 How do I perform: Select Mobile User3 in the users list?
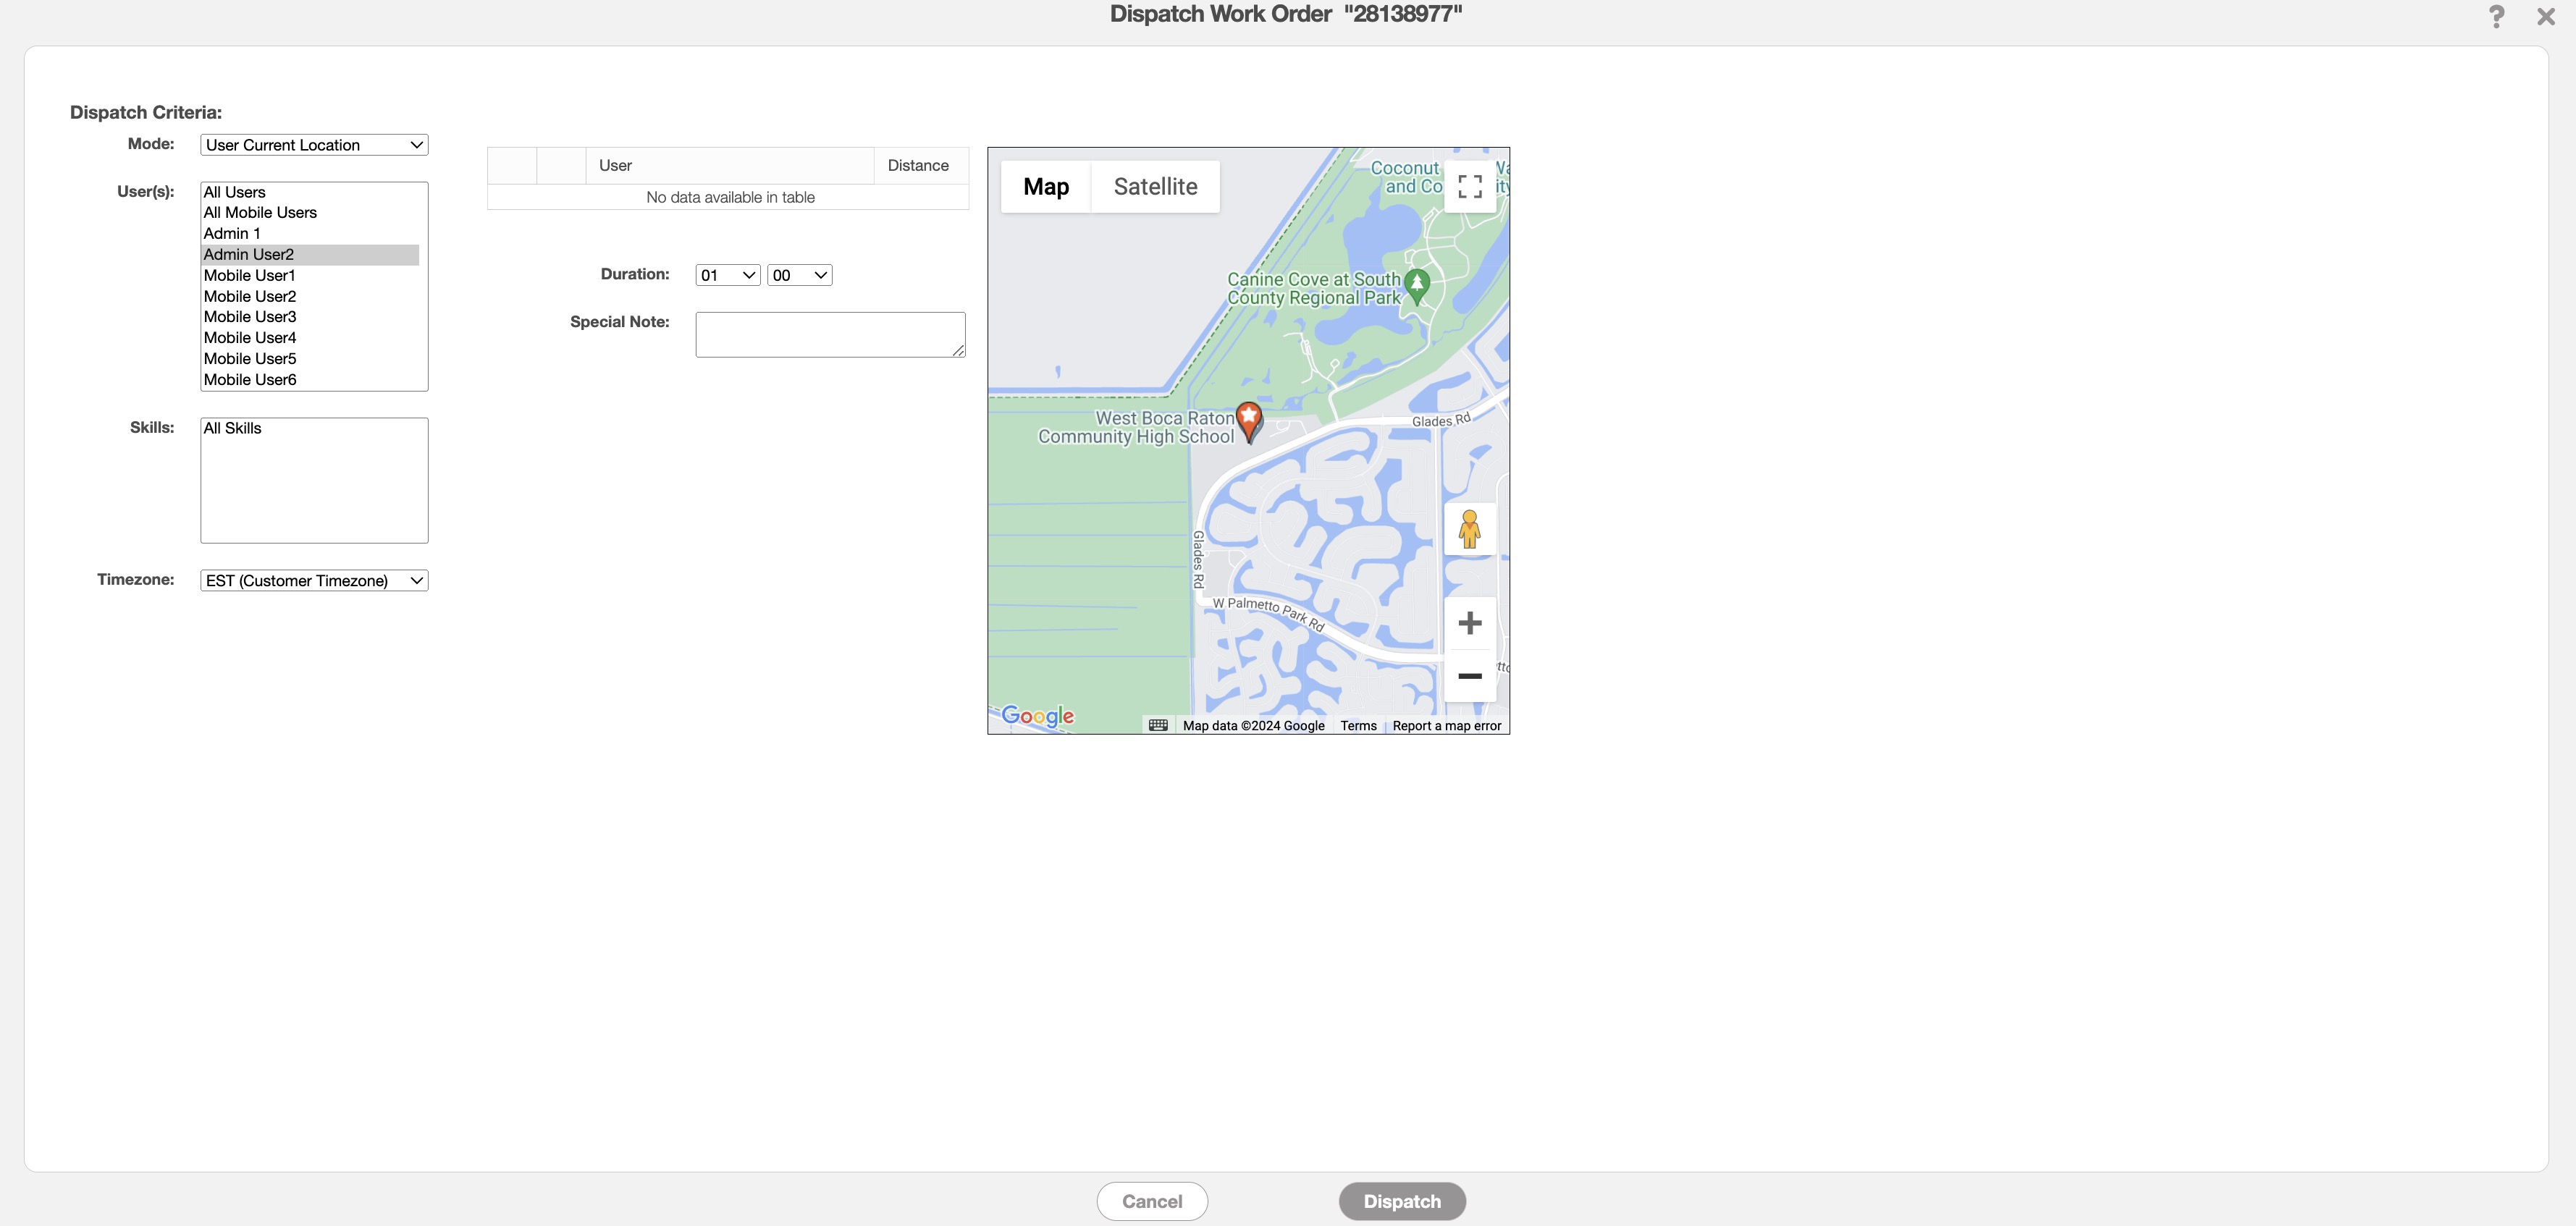pos(250,317)
